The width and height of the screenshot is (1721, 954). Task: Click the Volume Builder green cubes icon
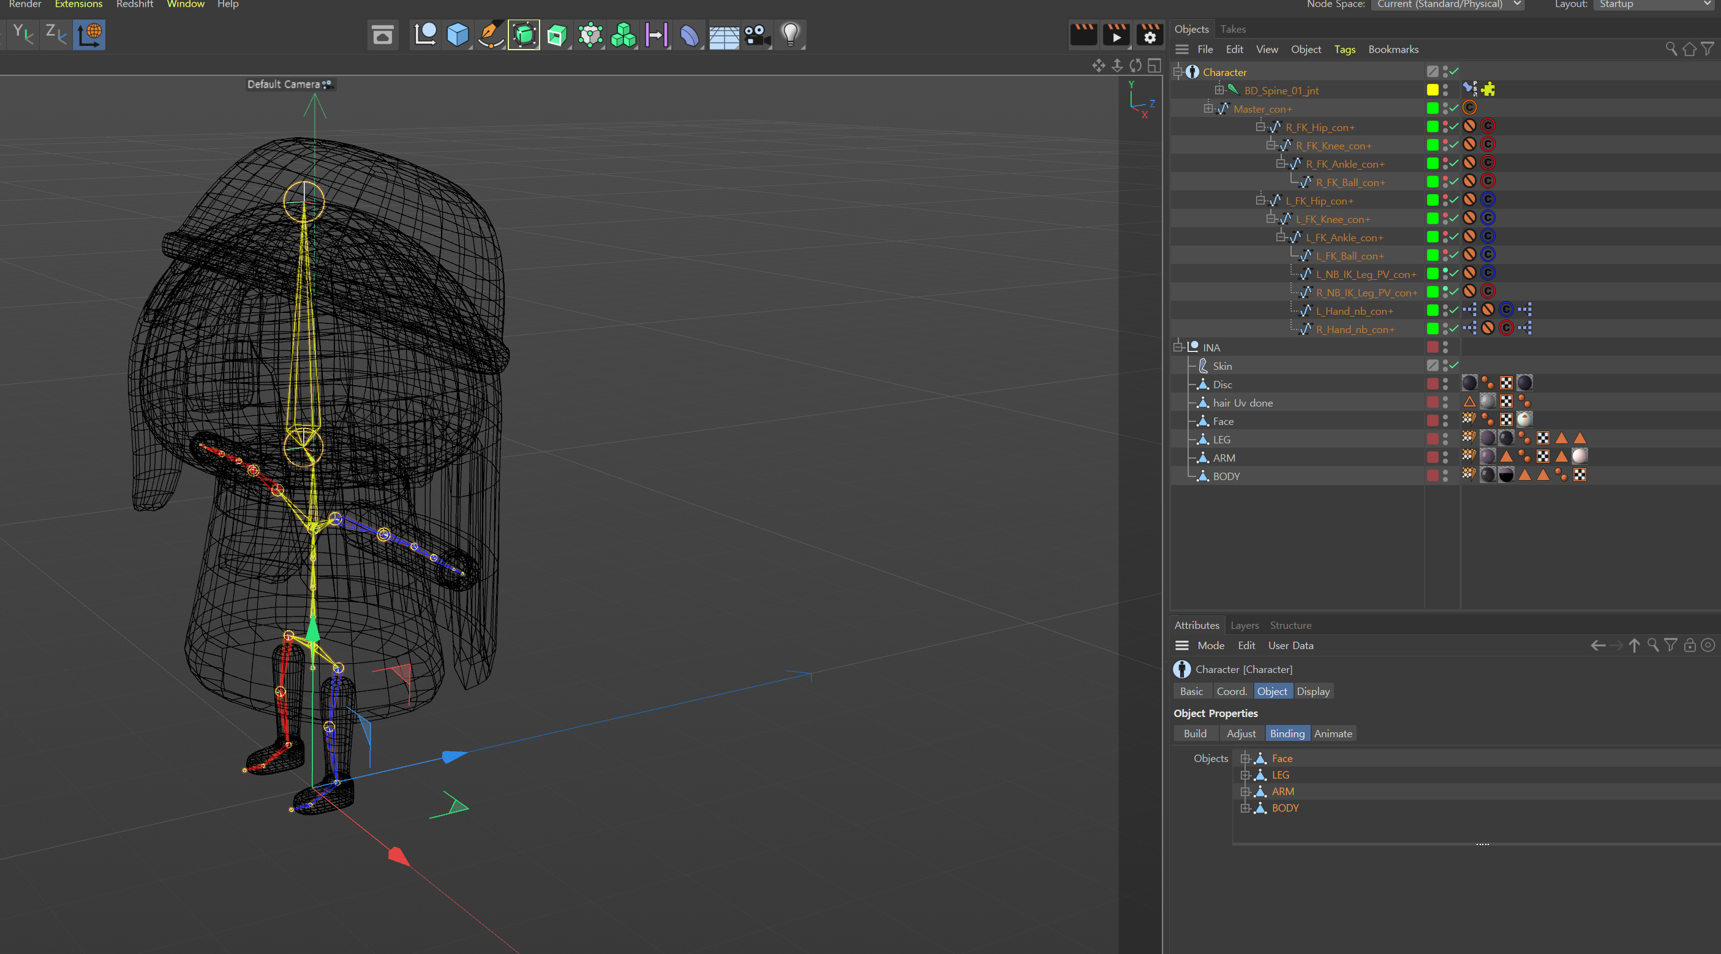coord(623,35)
